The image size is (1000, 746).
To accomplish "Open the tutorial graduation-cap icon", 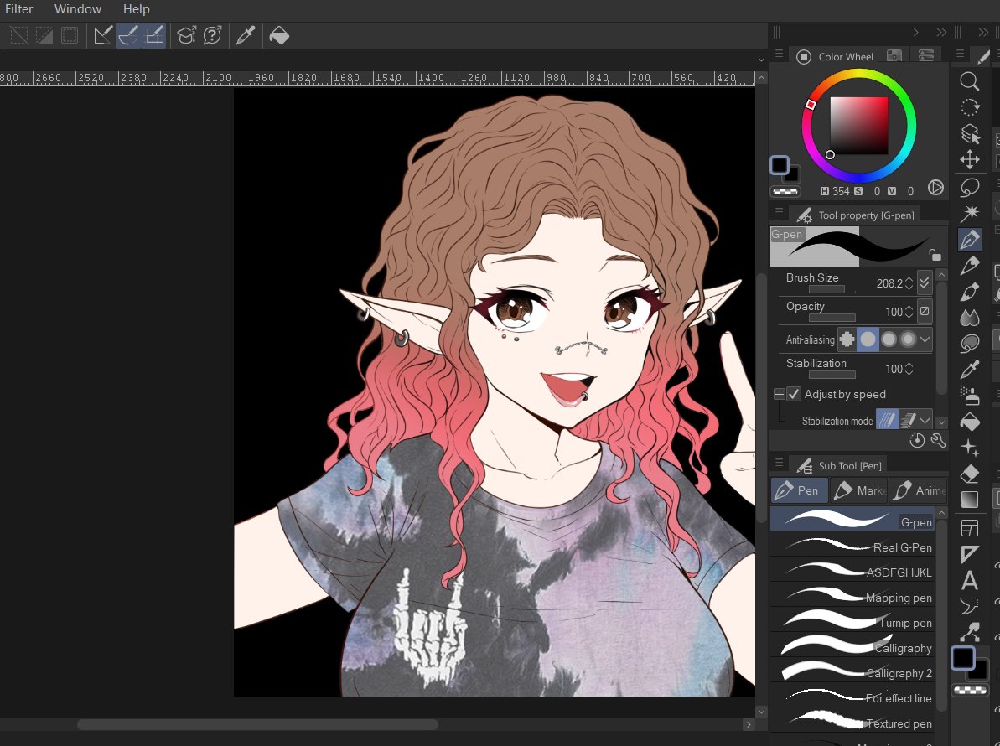I will [x=186, y=36].
